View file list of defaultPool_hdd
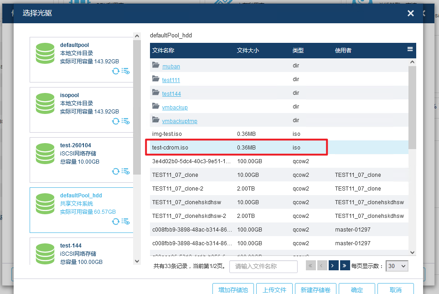The image size is (439, 294). point(125,222)
